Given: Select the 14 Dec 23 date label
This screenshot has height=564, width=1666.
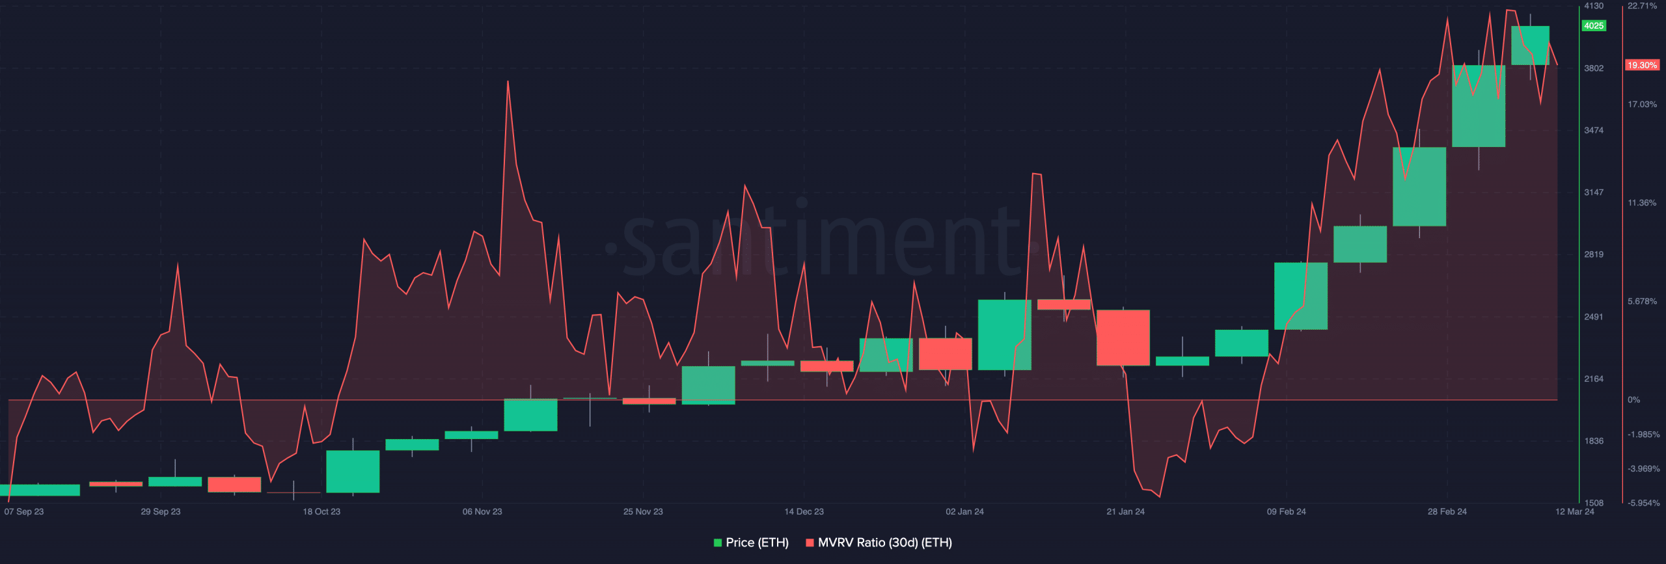Looking at the screenshot, I should [x=804, y=511].
